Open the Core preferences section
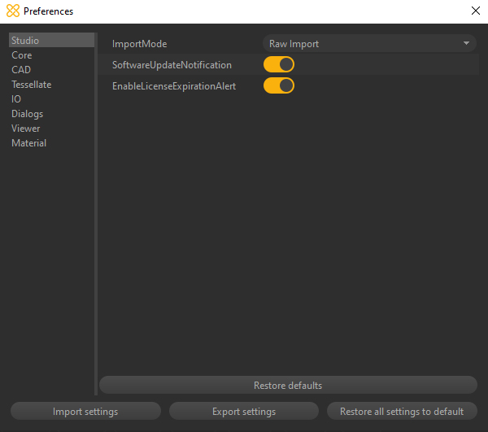 coord(22,55)
